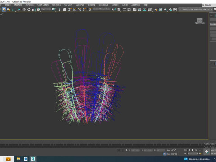This screenshot has height=162, width=216.
Task: Open the Scripting menu
Action: 91,5
